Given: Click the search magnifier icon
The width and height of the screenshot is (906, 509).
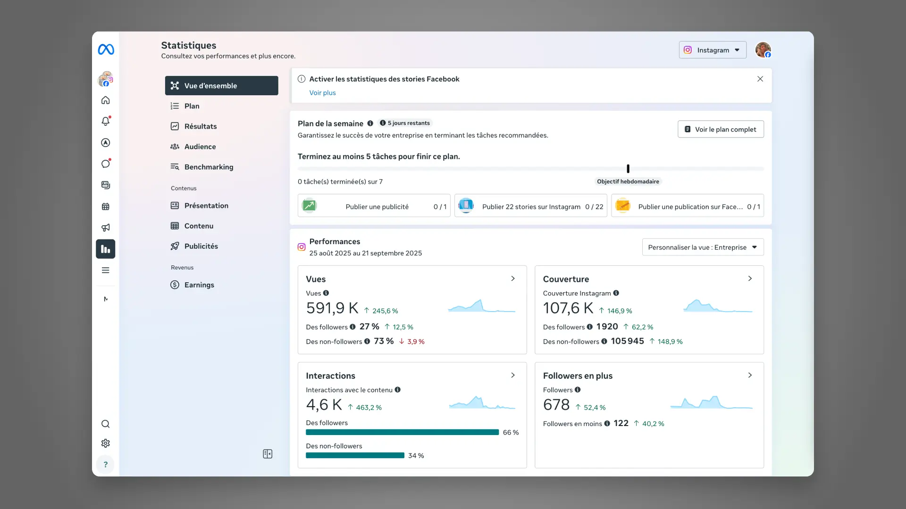Looking at the screenshot, I should pos(106,424).
